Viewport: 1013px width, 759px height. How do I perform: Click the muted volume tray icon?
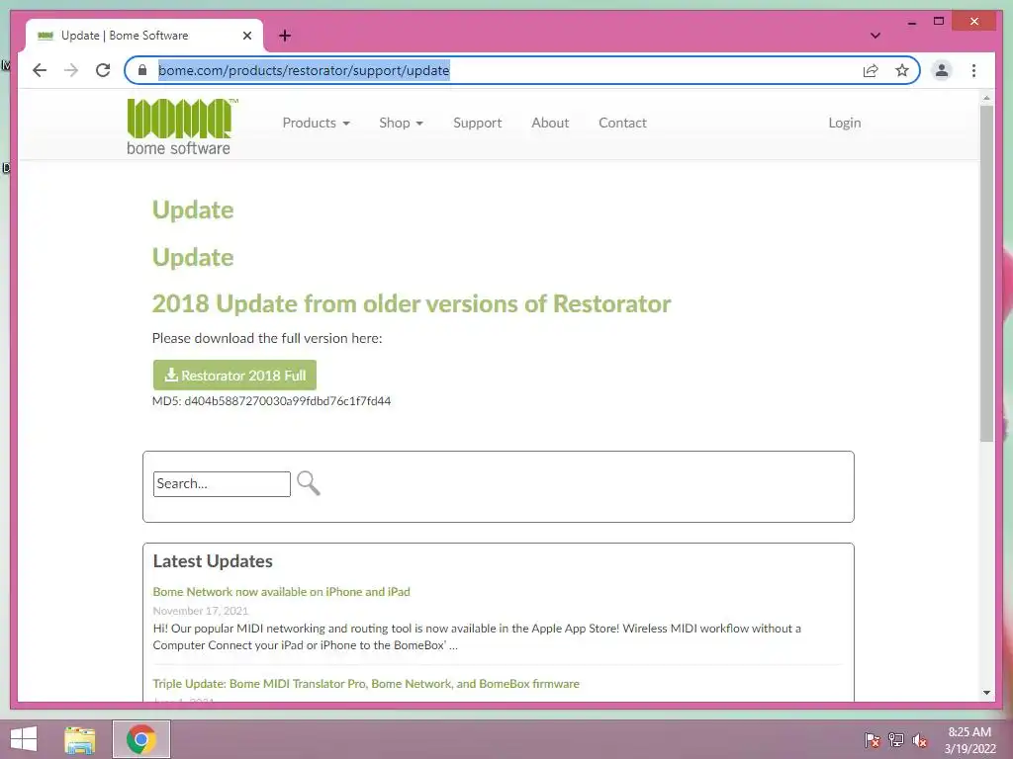point(920,739)
